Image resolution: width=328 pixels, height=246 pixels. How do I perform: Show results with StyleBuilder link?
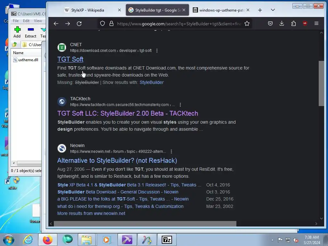(152, 82)
